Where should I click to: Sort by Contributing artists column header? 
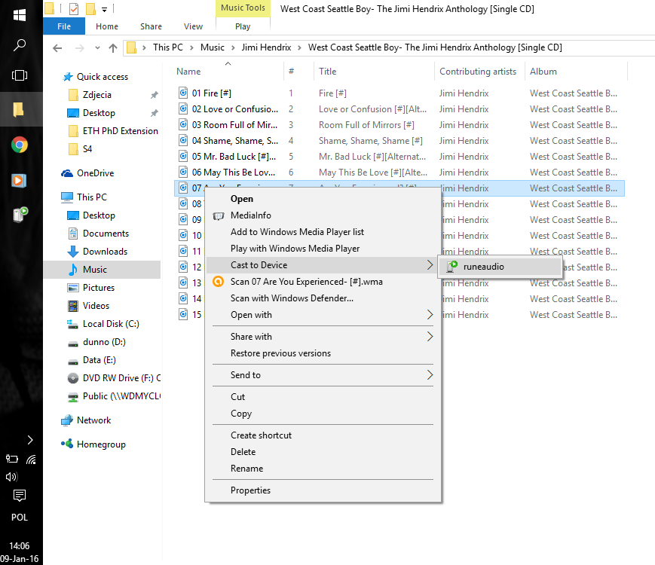(477, 72)
